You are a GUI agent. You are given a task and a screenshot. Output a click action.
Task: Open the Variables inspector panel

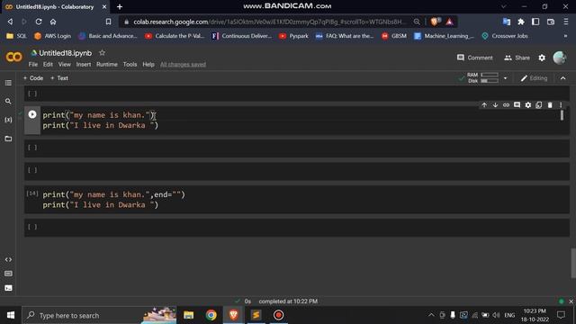pyautogui.click(x=8, y=120)
